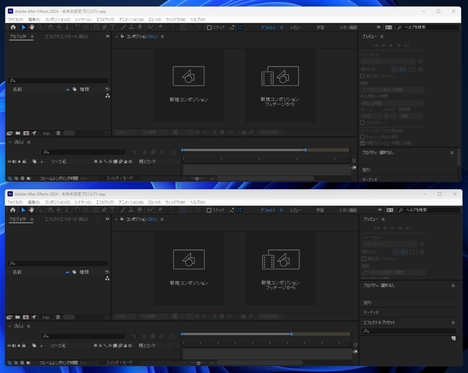Select the Eraser tool in the upper window

pyautogui.click(x=139, y=27)
